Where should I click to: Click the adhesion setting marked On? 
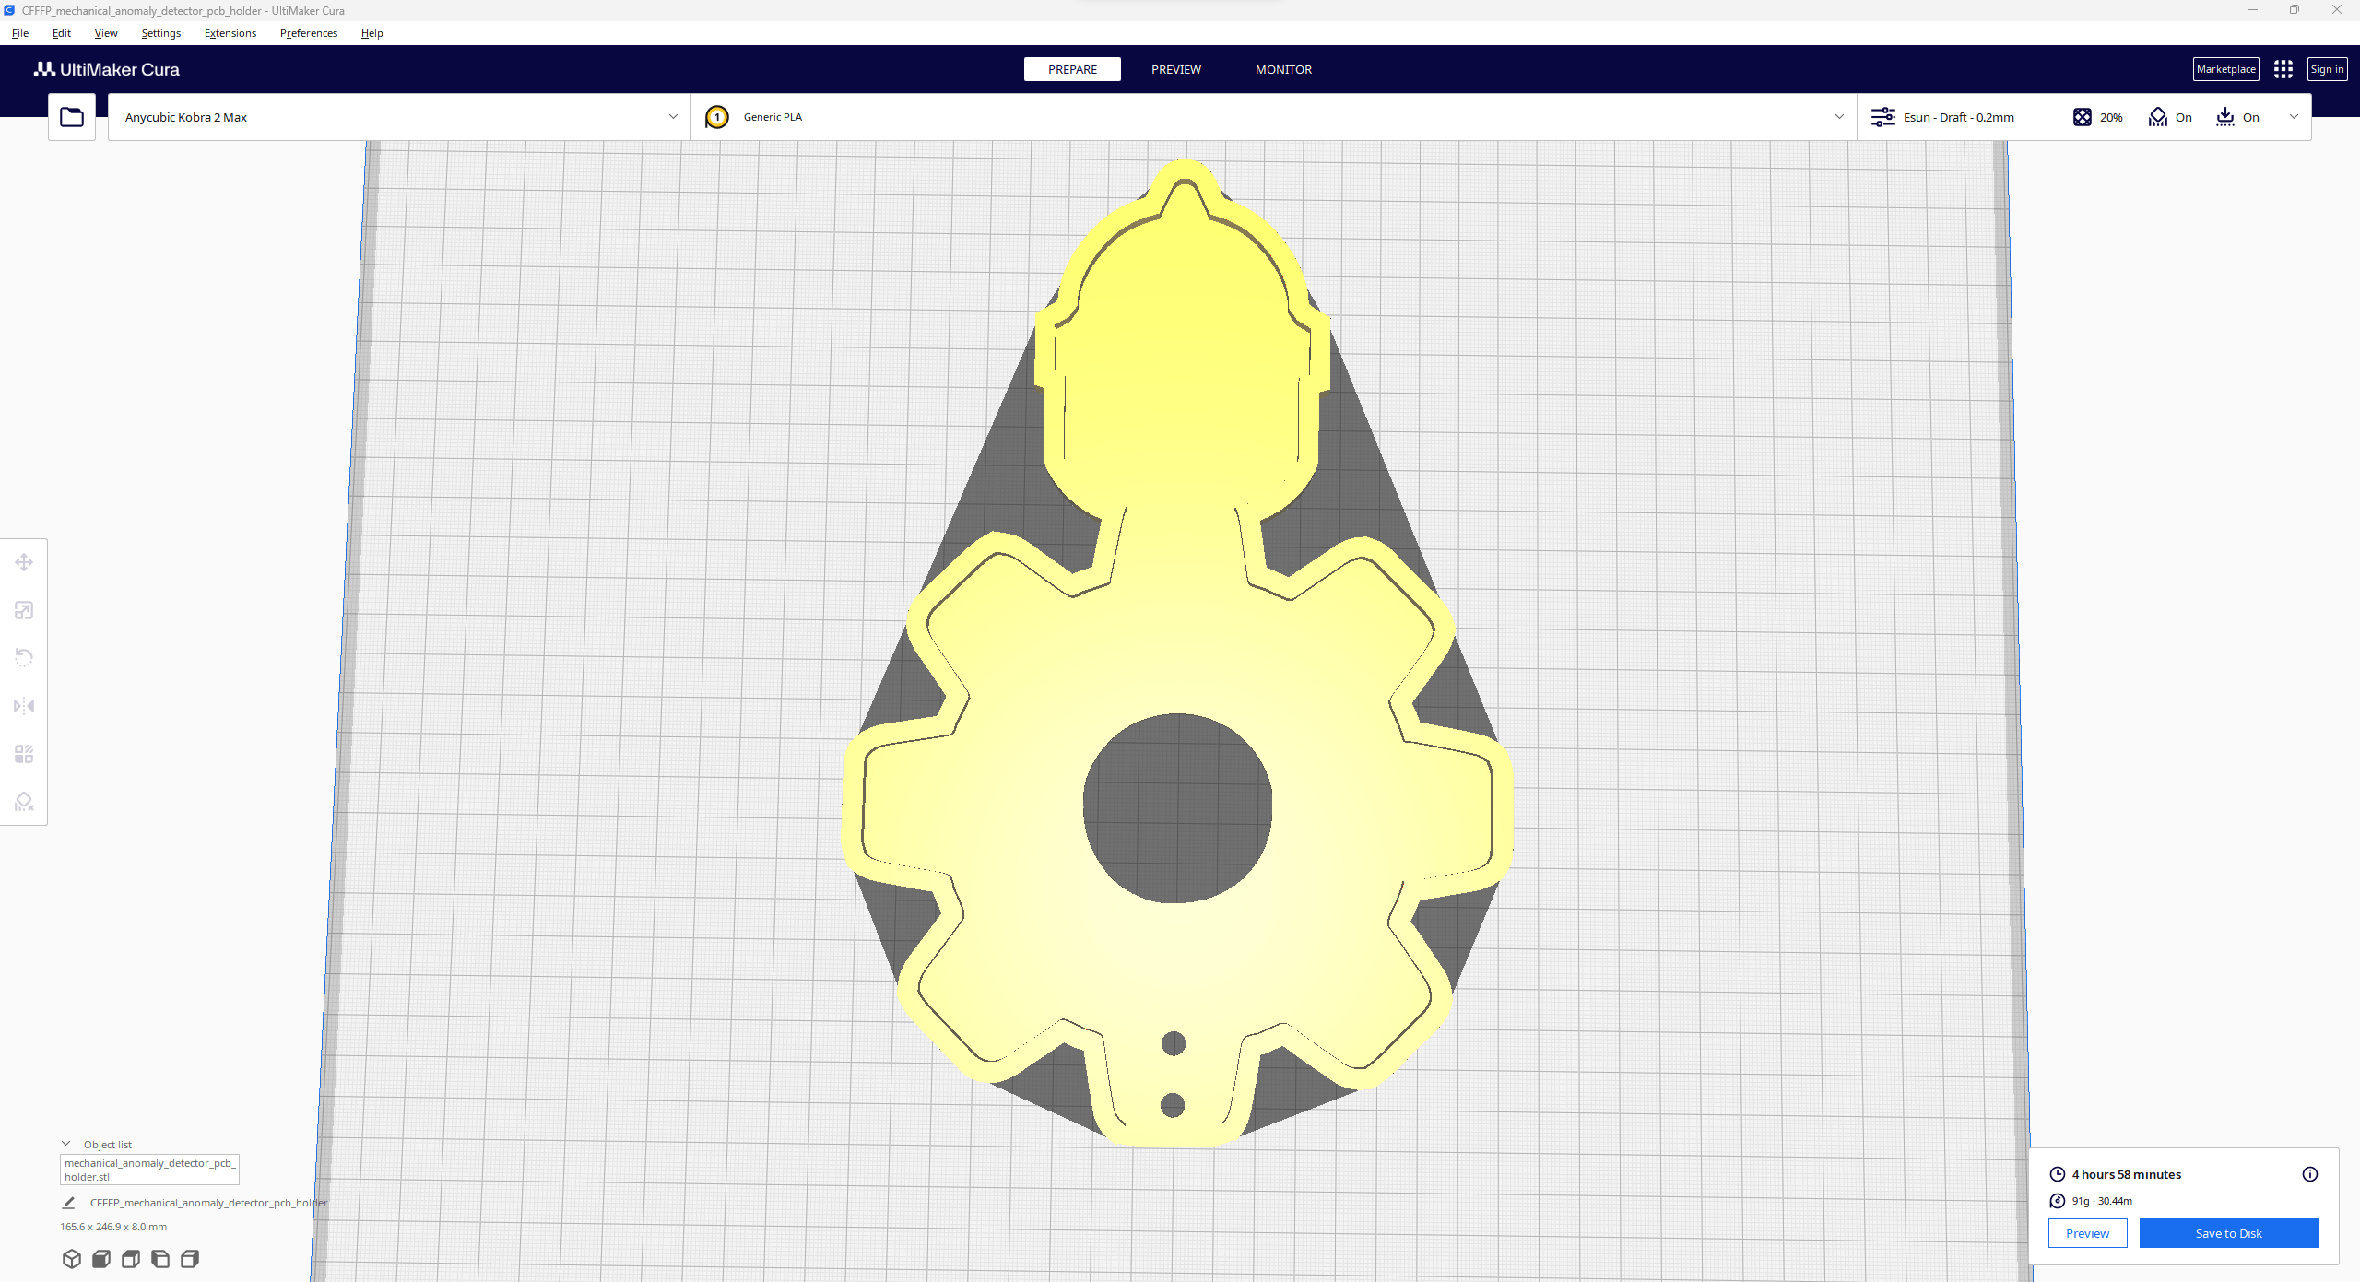point(2238,117)
